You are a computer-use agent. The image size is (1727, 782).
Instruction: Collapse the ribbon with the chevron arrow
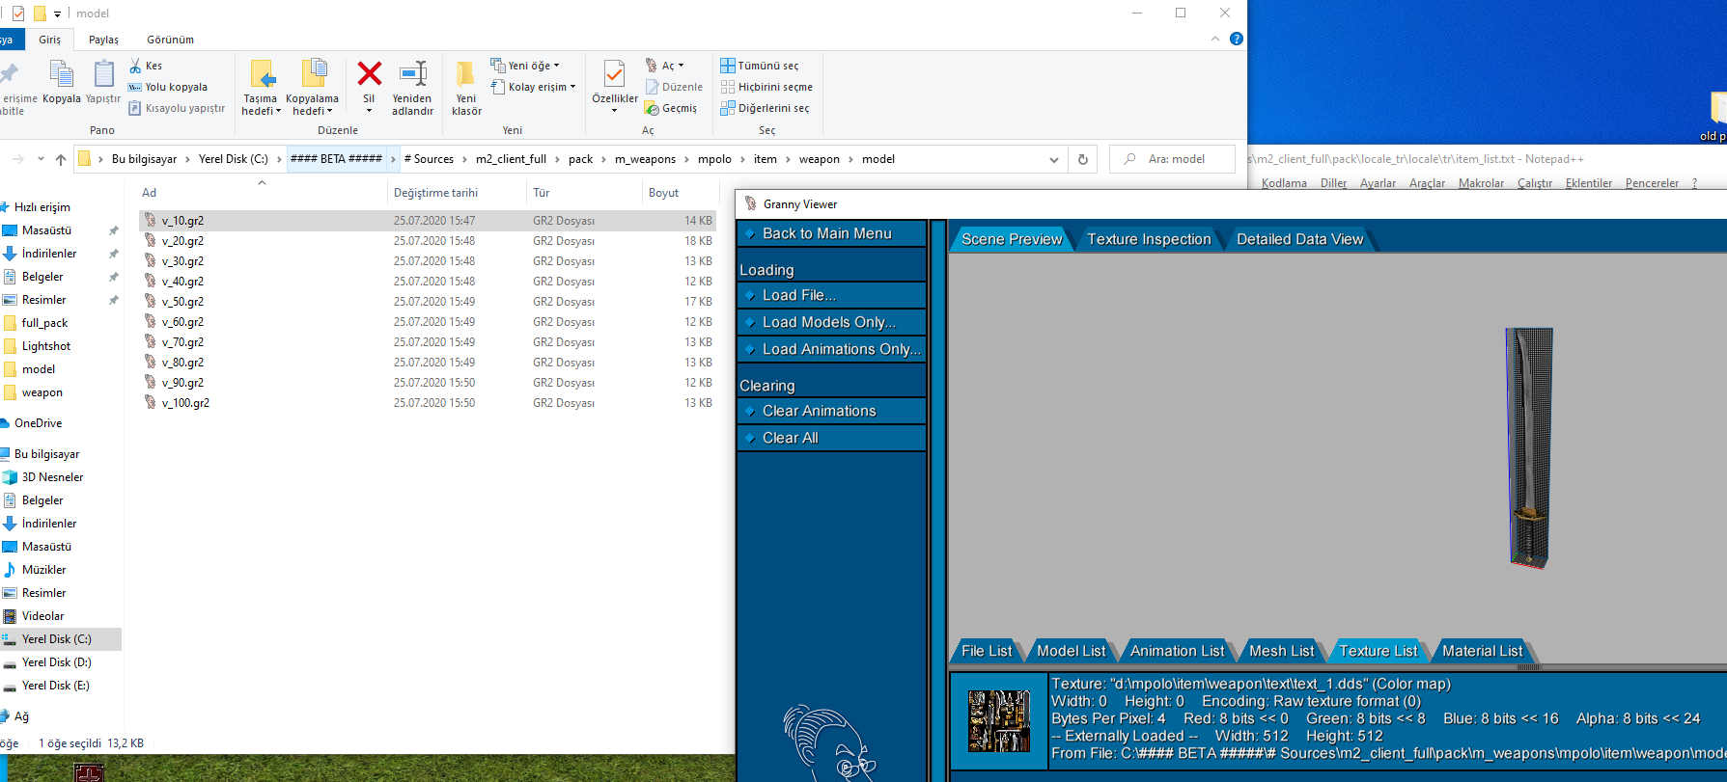[x=1214, y=39]
